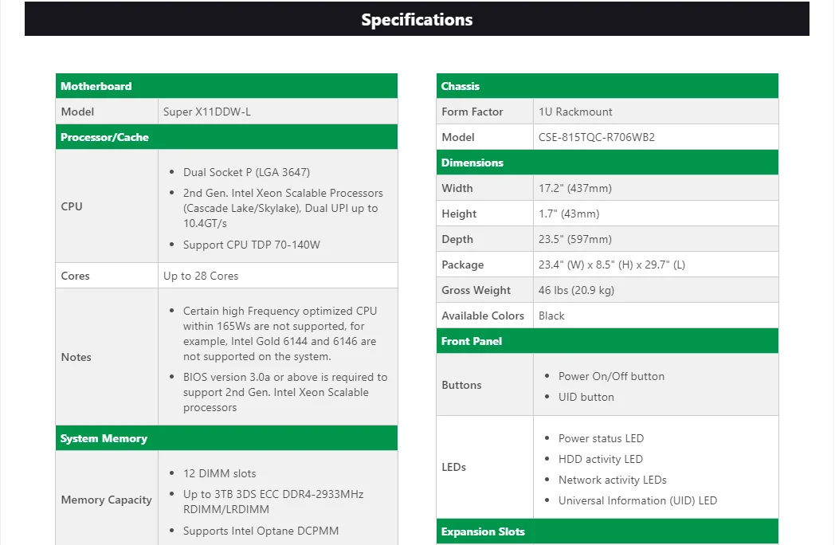Click the package dimensions 23.4" (W) value

(612, 265)
